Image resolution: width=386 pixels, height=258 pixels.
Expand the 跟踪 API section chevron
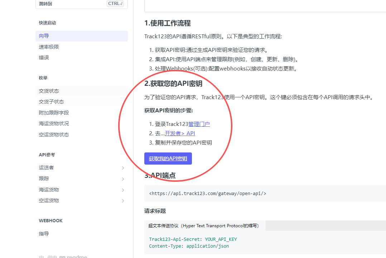(x=123, y=179)
